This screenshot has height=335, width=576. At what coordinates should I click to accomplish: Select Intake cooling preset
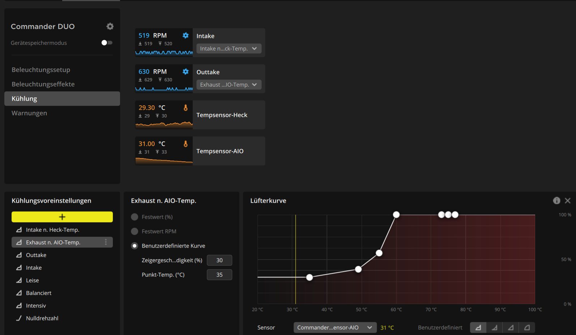(x=62, y=267)
